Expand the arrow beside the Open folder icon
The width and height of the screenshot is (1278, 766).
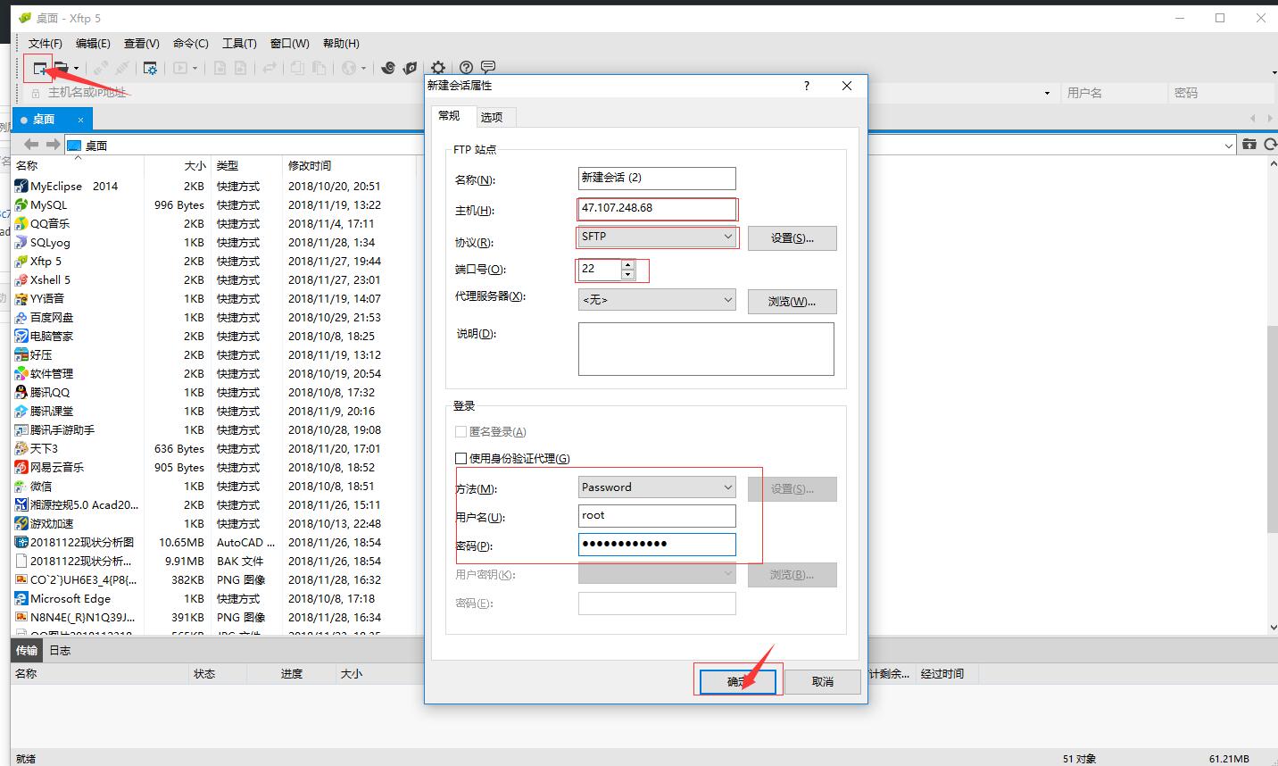point(77,68)
